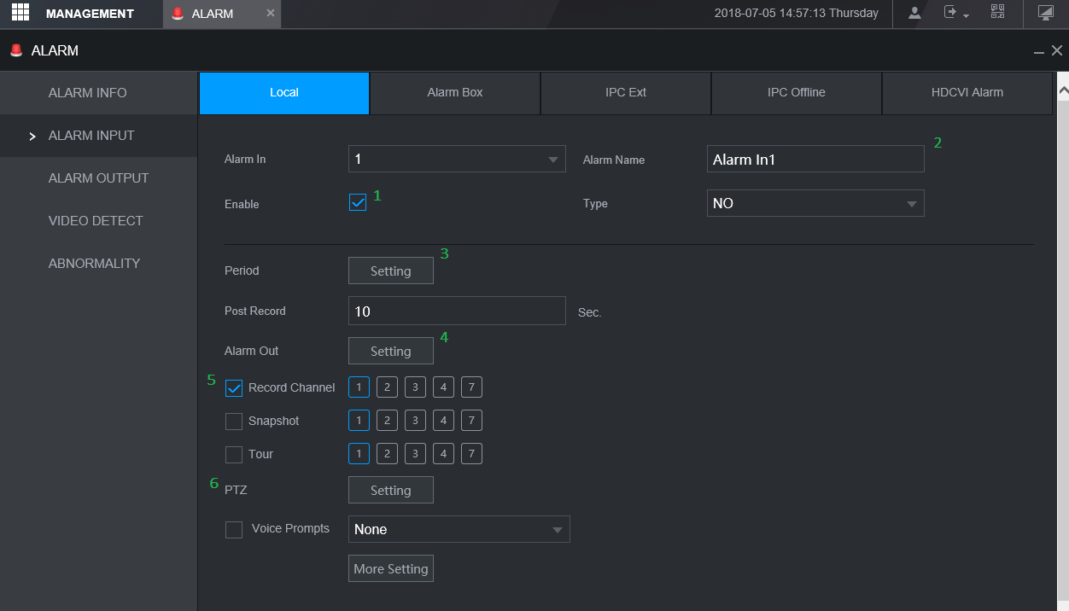Click the Period Setting button
Image resolution: width=1069 pixels, height=611 pixels.
tap(390, 271)
